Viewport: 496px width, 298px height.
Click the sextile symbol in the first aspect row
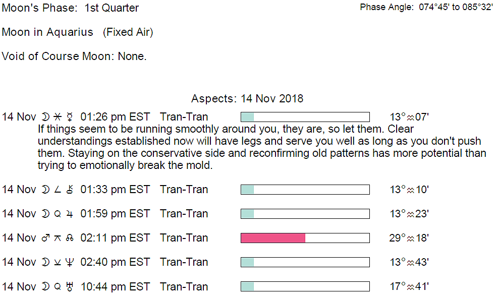(58, 117)
